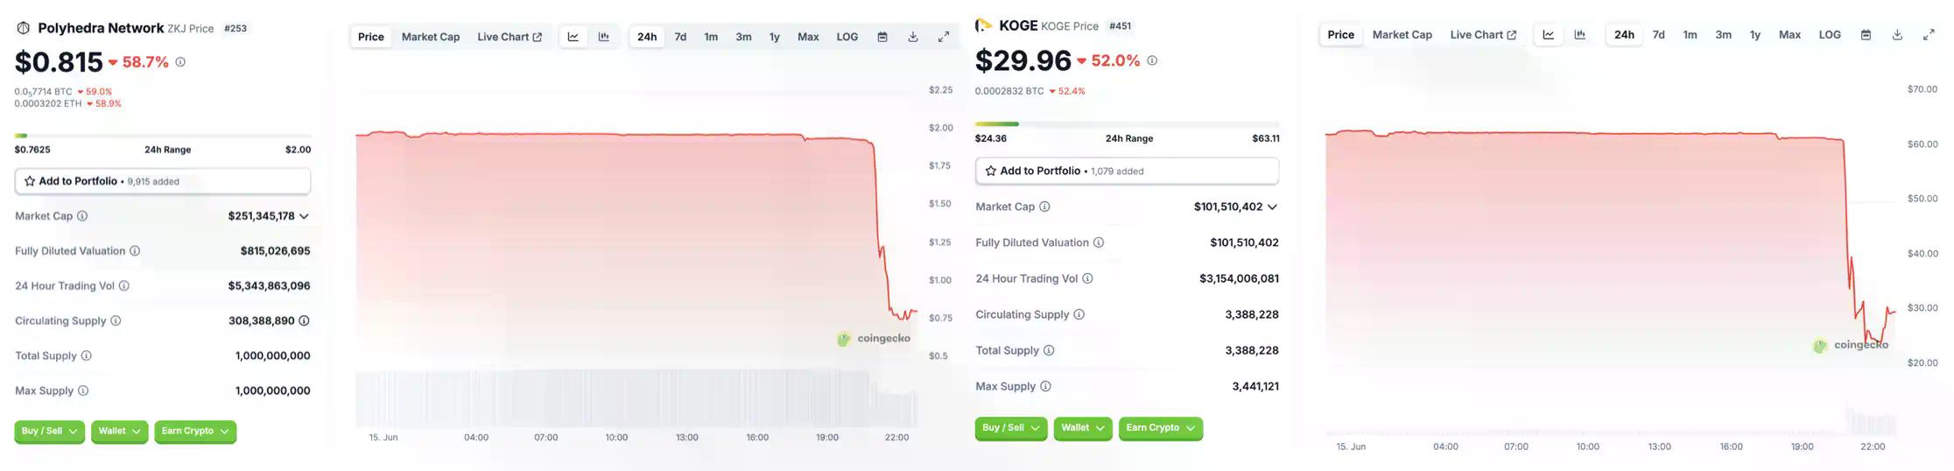Download the ZKJ chart data
Image resolution: width=1954 pixels, height=471 pixels.
tap(913, 37)
